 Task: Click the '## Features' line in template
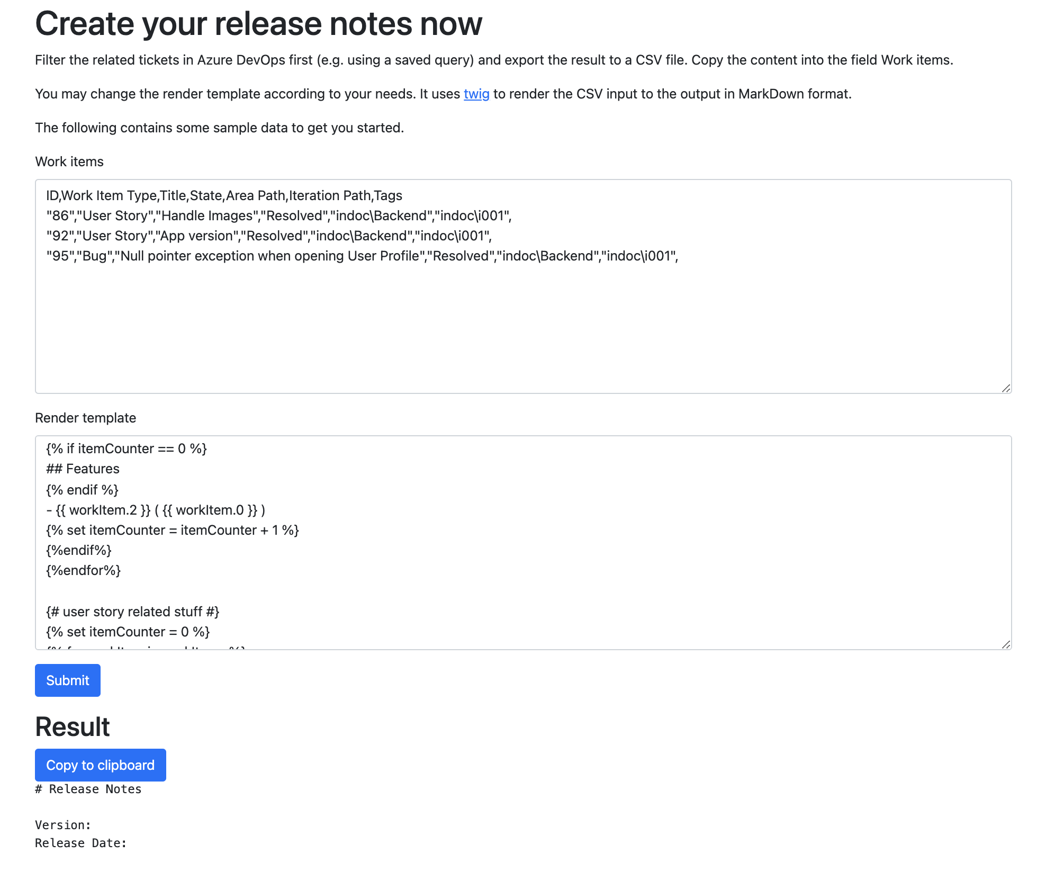click(x=83, y=469)
